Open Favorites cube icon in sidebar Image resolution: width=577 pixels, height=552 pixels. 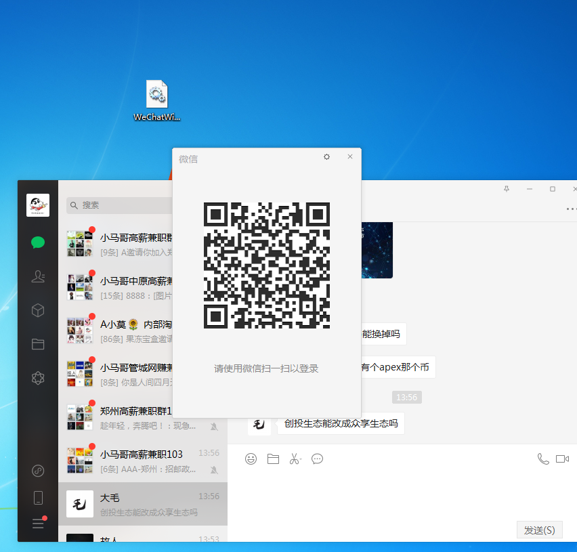[38, 310]
